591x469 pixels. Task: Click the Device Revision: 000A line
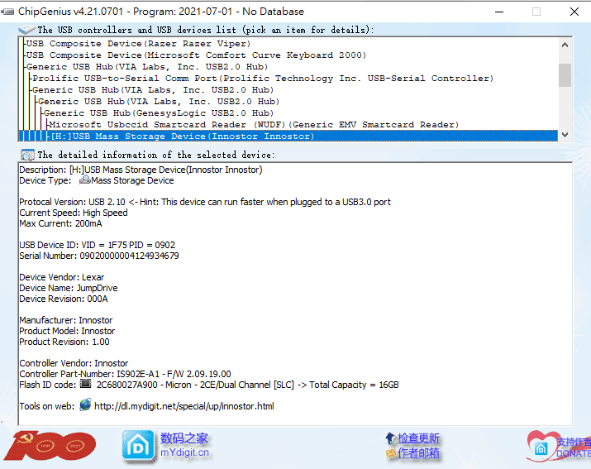point(64,299)
